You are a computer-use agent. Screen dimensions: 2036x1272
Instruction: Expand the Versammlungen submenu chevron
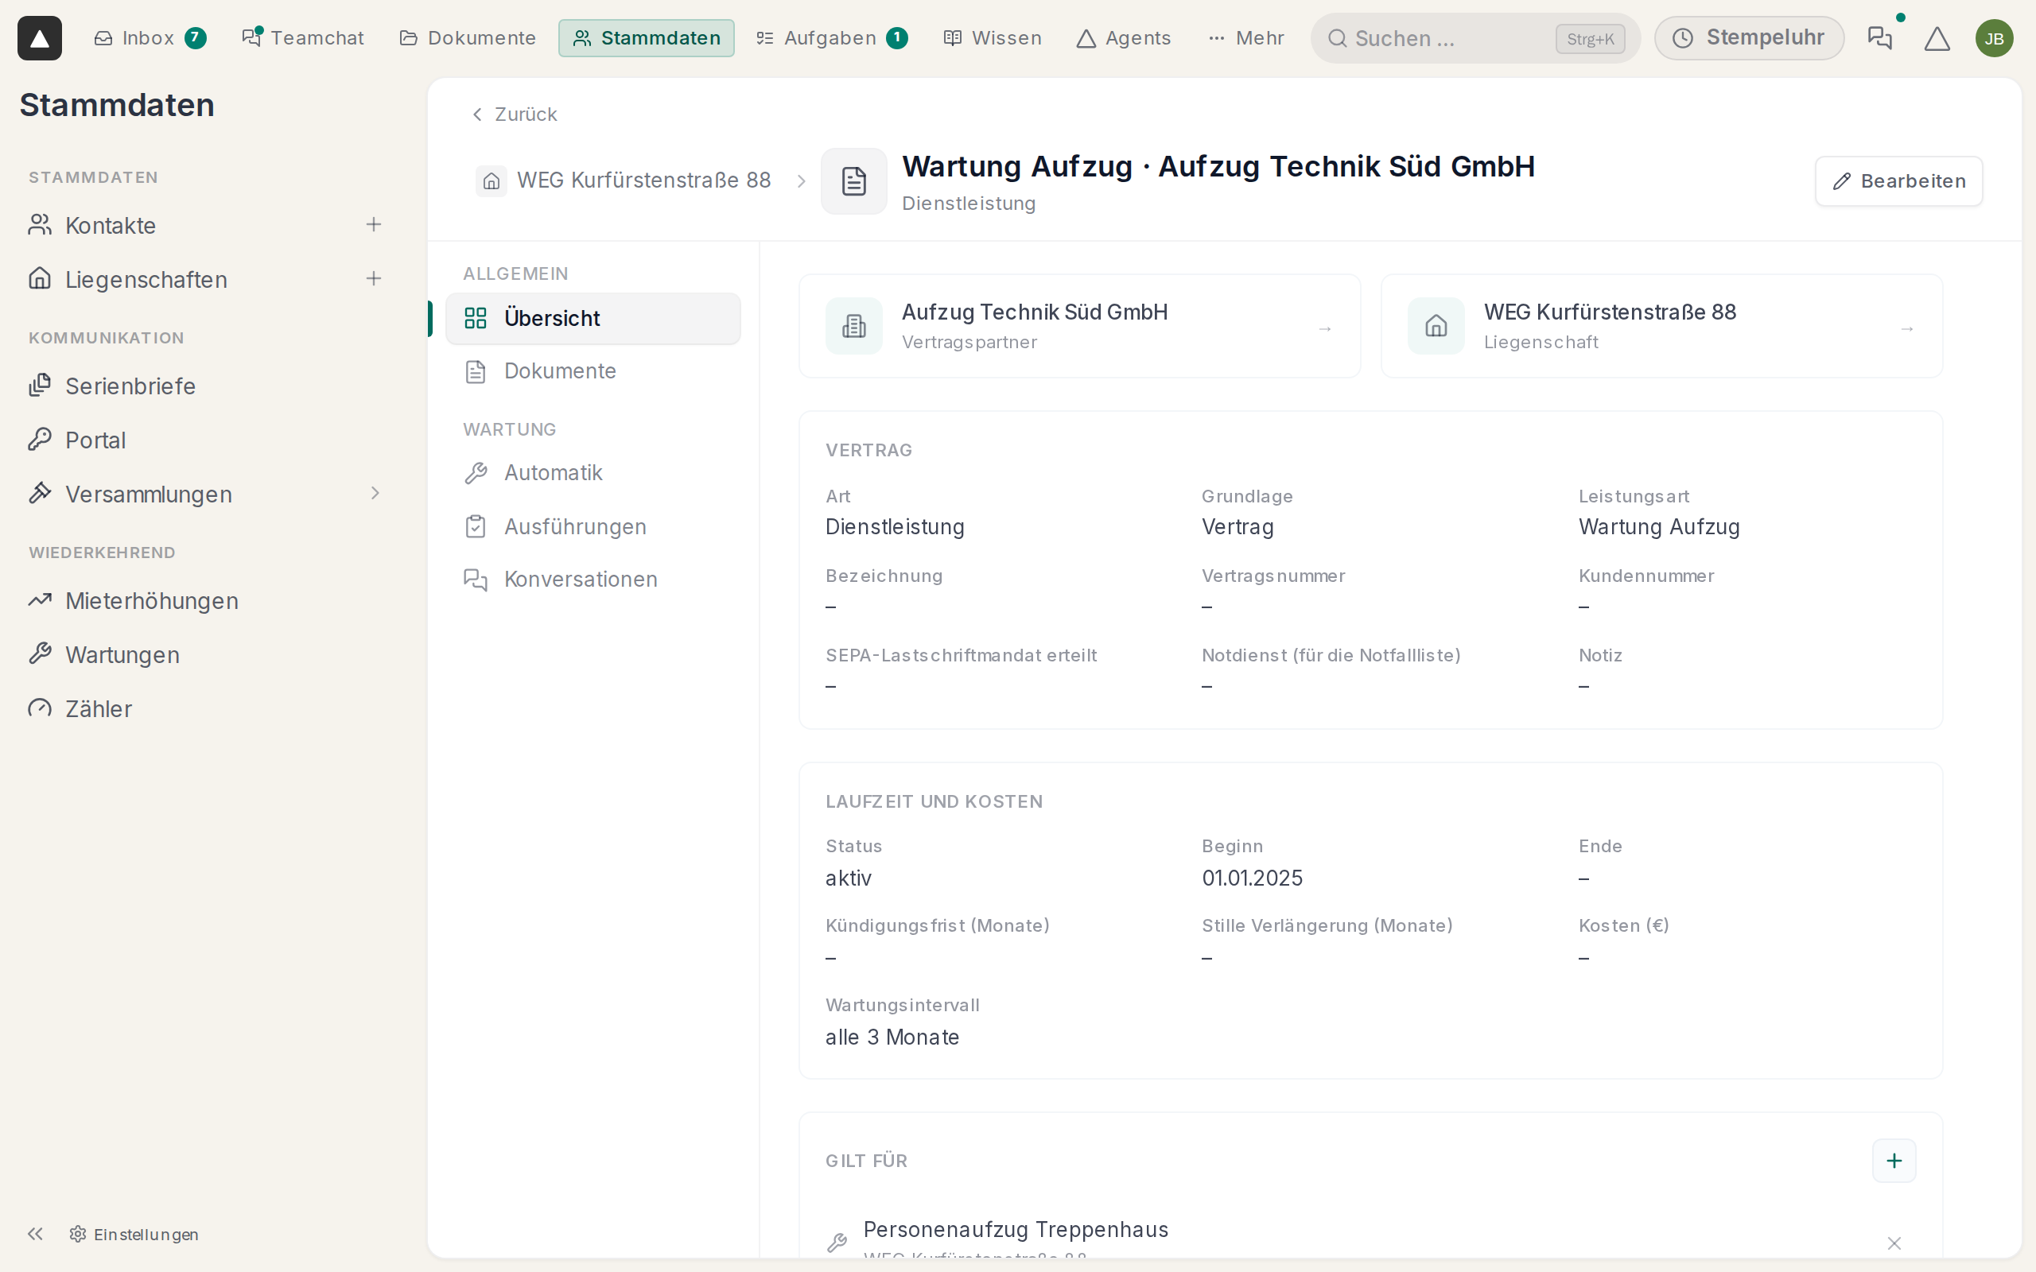pyautogui.click(x=375, y=493)
